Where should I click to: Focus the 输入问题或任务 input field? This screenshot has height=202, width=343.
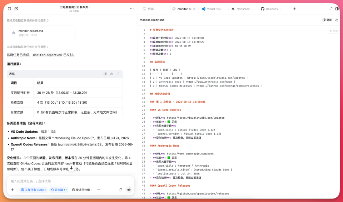click(70, 181)
